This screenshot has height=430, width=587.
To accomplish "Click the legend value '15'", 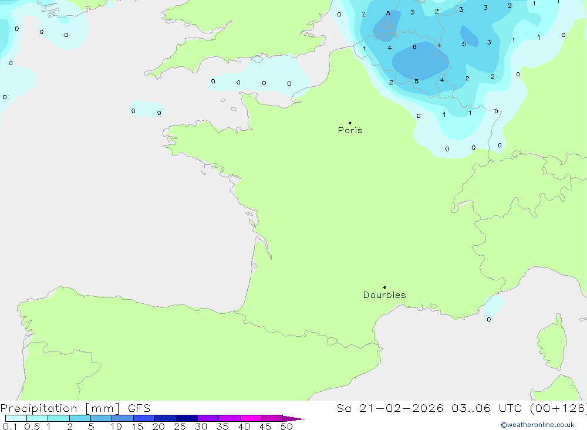I will tap(137, 426).
